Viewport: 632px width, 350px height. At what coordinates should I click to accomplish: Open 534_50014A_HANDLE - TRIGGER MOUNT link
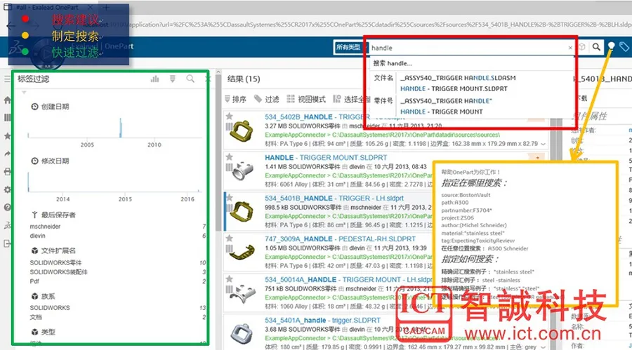[x=348, y=280]
